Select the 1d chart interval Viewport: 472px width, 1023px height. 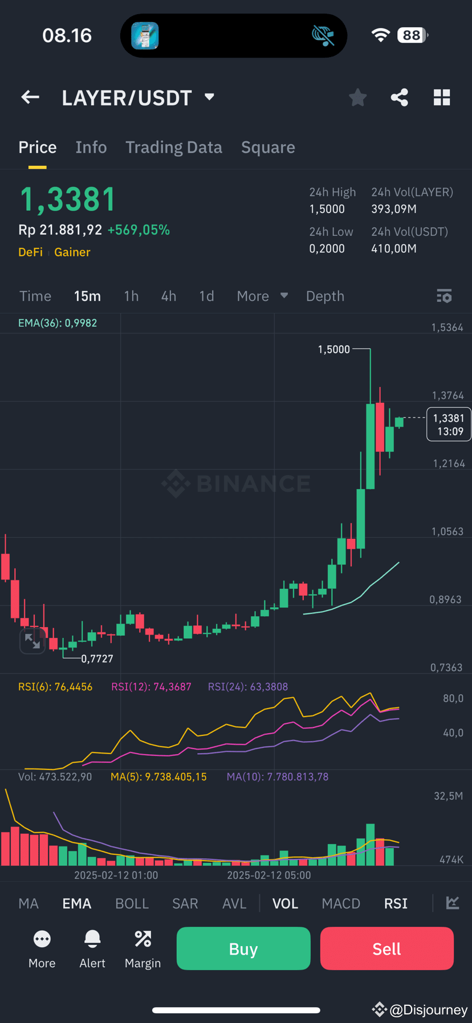point(206,296)
